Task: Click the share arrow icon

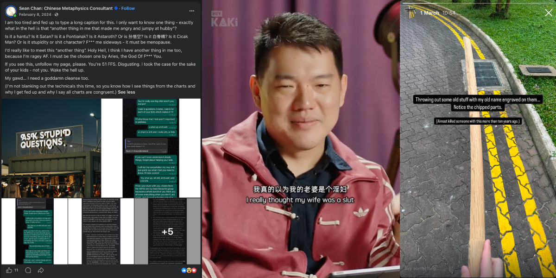Action: coord(40,270)
